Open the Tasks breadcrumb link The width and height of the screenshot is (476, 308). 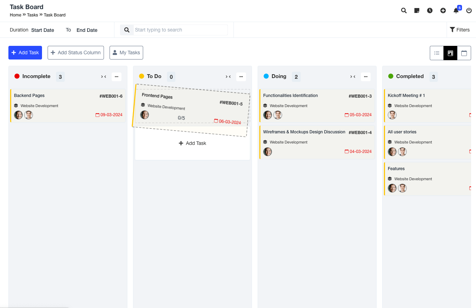point(32,15)
